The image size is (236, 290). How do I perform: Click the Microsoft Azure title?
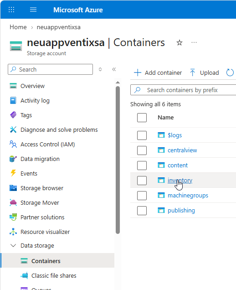(78, 10)
